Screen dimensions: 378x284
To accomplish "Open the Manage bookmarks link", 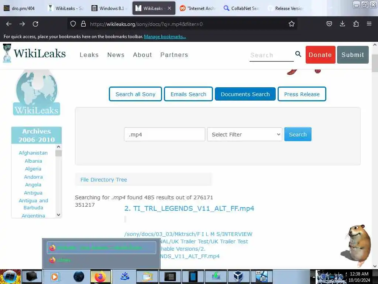I will click(x=165, y=37).
